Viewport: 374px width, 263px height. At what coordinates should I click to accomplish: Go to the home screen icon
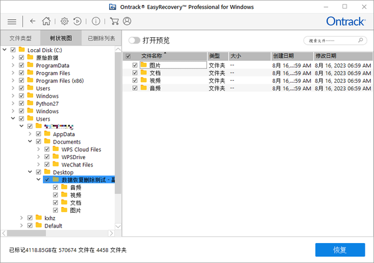46,21
